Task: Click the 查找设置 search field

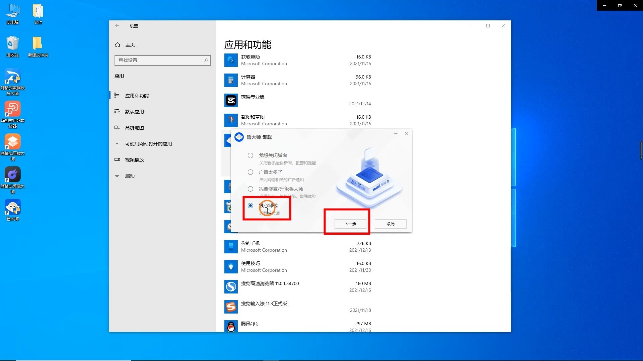Action: pos(162,60)
